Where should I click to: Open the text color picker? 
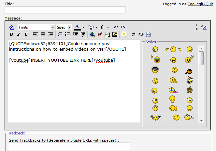[x=83, y=27]
